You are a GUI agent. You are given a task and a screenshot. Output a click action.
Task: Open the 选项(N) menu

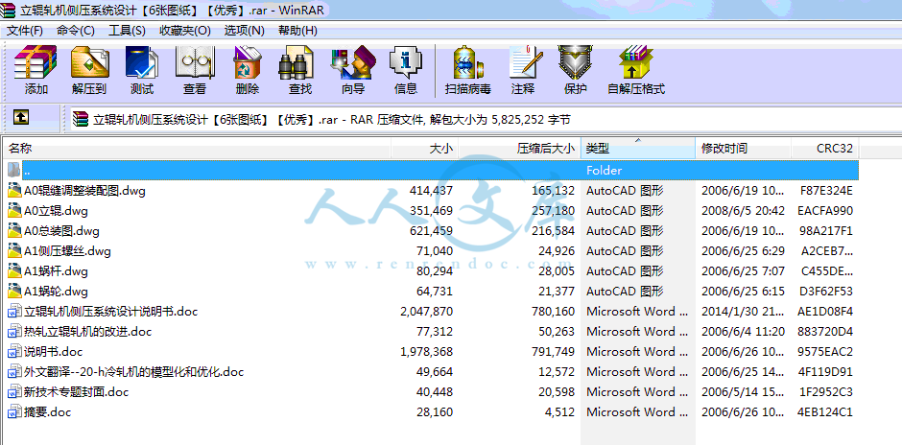[245, 31]
